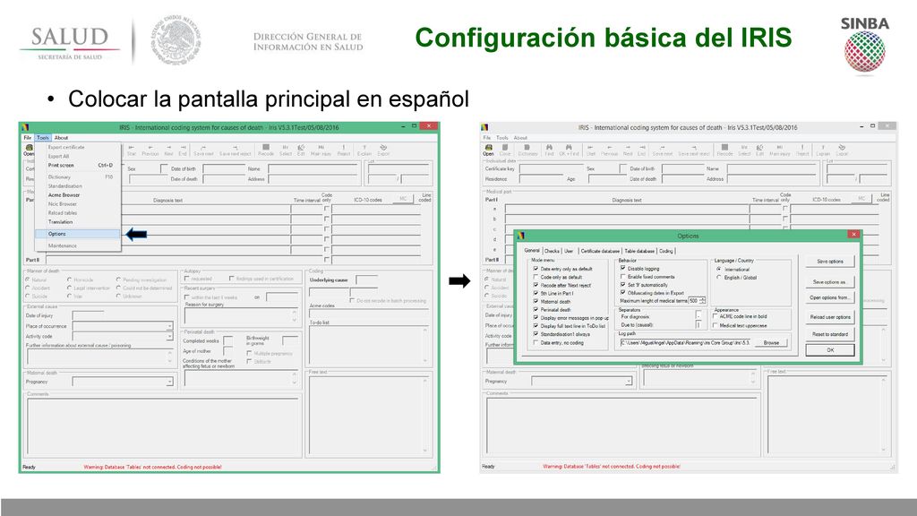The width and height of the screenshot is (917, 516).
Task: Uncheck 'Data entry only as default' option
Action: tap(536, 269)
